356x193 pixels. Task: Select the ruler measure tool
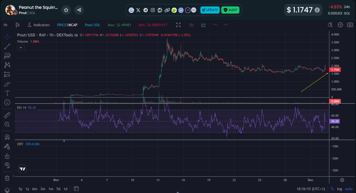point(7,115)
